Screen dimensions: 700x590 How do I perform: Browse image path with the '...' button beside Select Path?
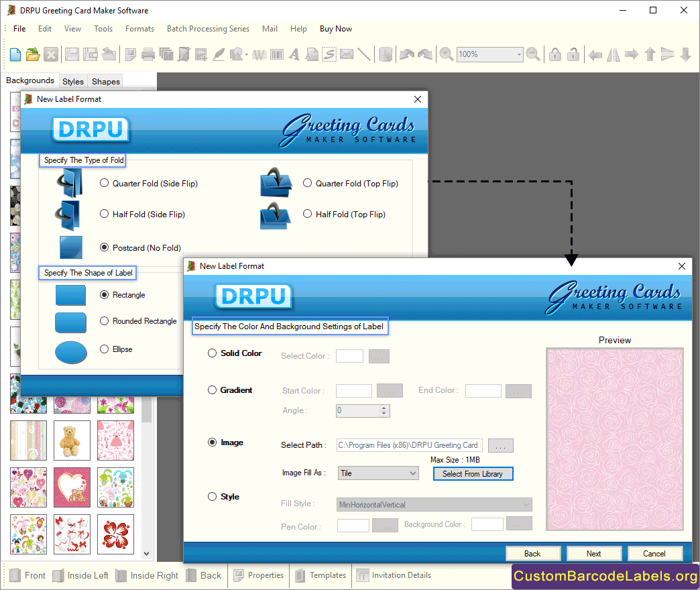click(500, 445)
